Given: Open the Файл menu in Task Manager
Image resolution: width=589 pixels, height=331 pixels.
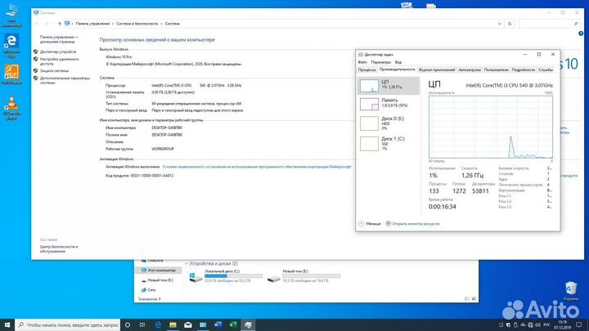Looking at the screenshot, I should point(363,62).
